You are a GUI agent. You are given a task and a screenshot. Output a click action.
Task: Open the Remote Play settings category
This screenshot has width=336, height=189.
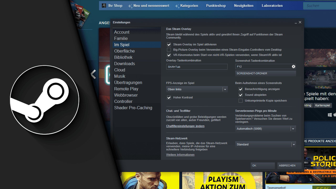coord(137,89)
